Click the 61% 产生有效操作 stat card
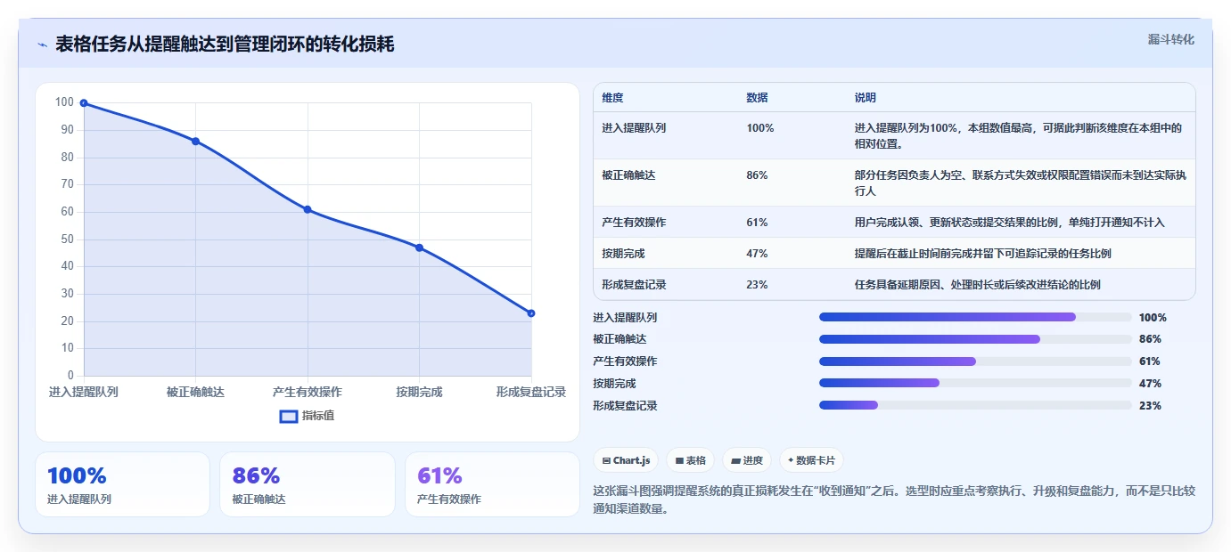This screenshot has height=552, width=1231. 492,484
